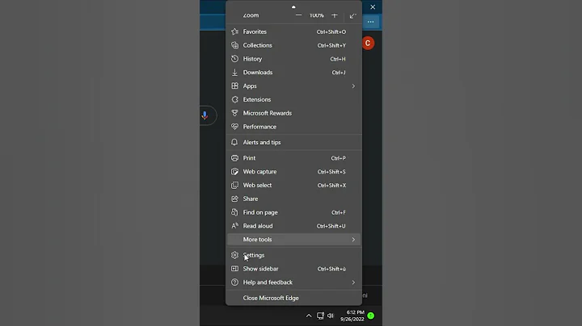Click the three-dot Settings and more button
This screenshot has width=582, height=326.
pos(370,22)
